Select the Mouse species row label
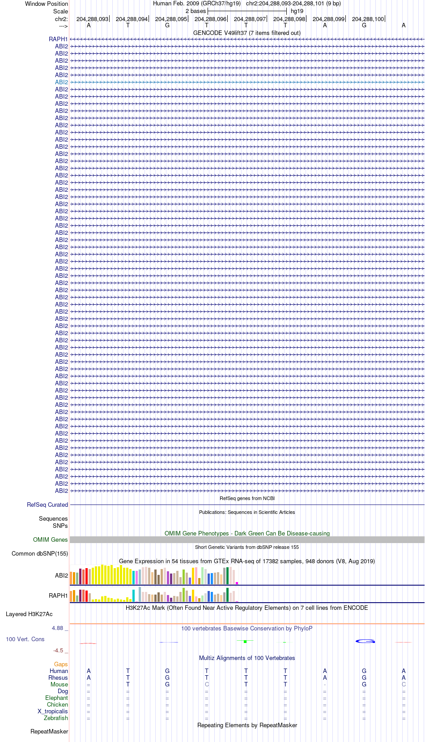Viewport: 425px width, 742px height. coord(59,684)
